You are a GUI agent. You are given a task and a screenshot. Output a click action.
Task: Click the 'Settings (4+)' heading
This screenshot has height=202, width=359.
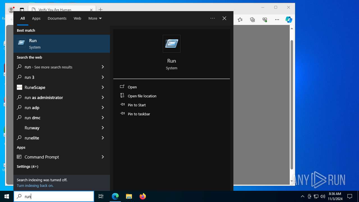[27, 166]
